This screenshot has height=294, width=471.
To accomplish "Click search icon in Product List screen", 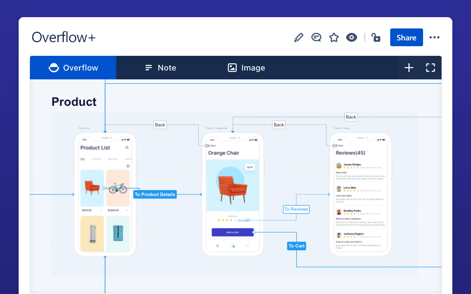I will click(x=127, y=147).
